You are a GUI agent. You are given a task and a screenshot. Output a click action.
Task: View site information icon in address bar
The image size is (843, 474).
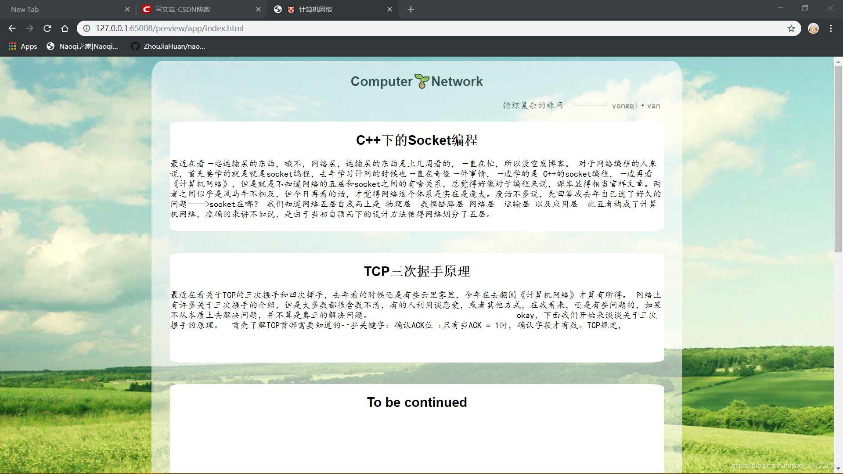(x=87, y=29)
